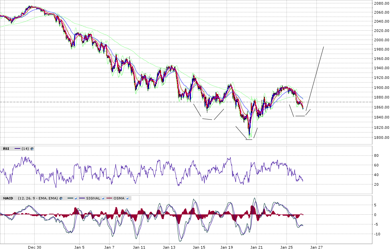Open RSI indicator settings globe icon
The image size is (392, 252).
[x=32, y=149]
